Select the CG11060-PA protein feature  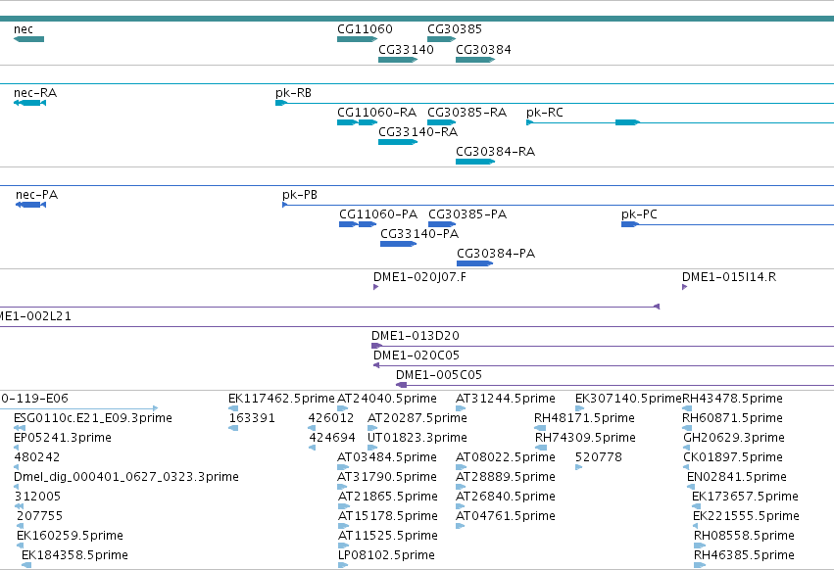[358, 224]
